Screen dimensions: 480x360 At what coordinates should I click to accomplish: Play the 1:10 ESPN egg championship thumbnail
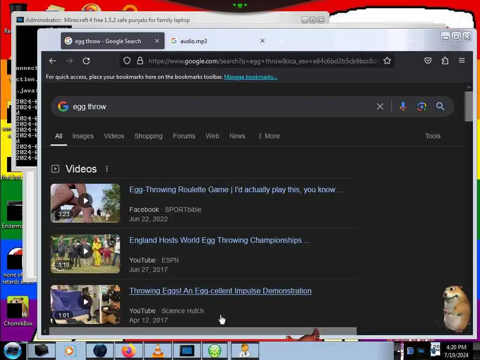[85, 254]
